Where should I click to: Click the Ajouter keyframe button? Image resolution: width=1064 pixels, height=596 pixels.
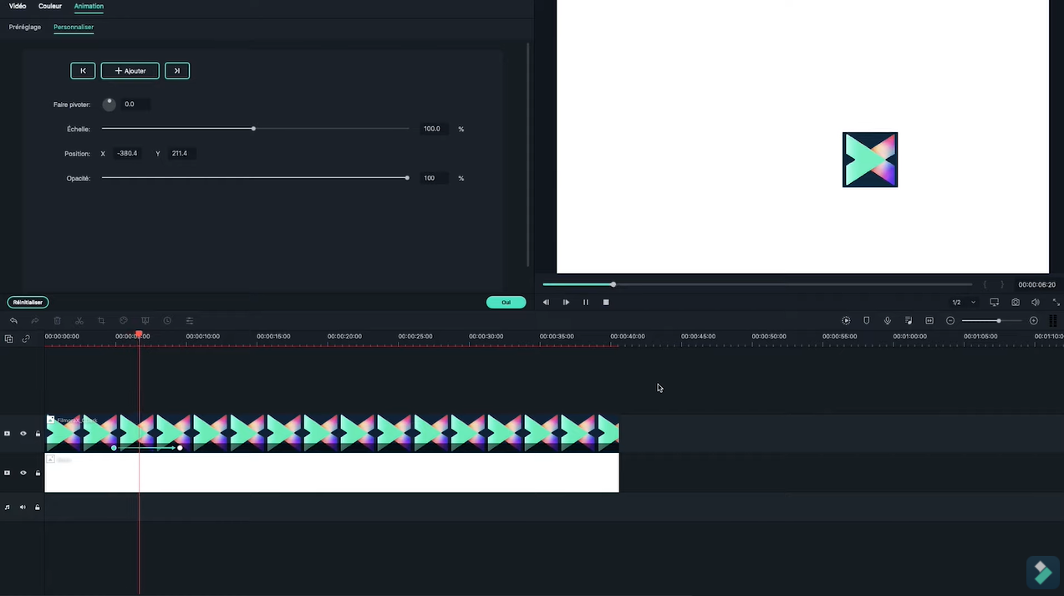[130, 71]
